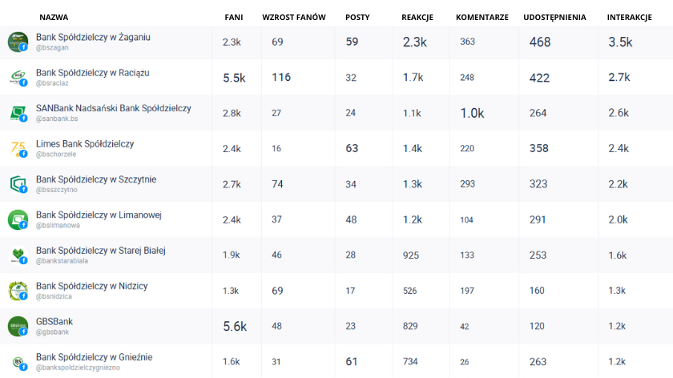Sort by WZROST FANÓW column header

pyautogui.click(x=293, y=17)
